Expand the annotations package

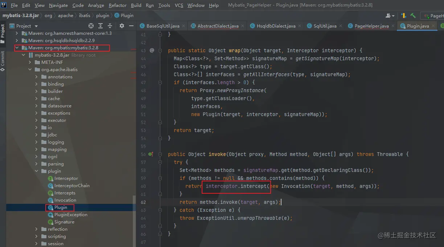(37, 77)
